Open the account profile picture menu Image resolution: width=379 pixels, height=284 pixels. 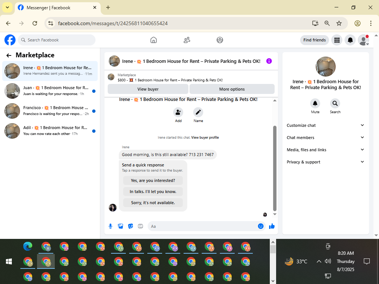click(363, 40)
